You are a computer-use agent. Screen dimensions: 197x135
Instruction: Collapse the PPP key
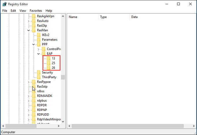(x=34, y=45)
